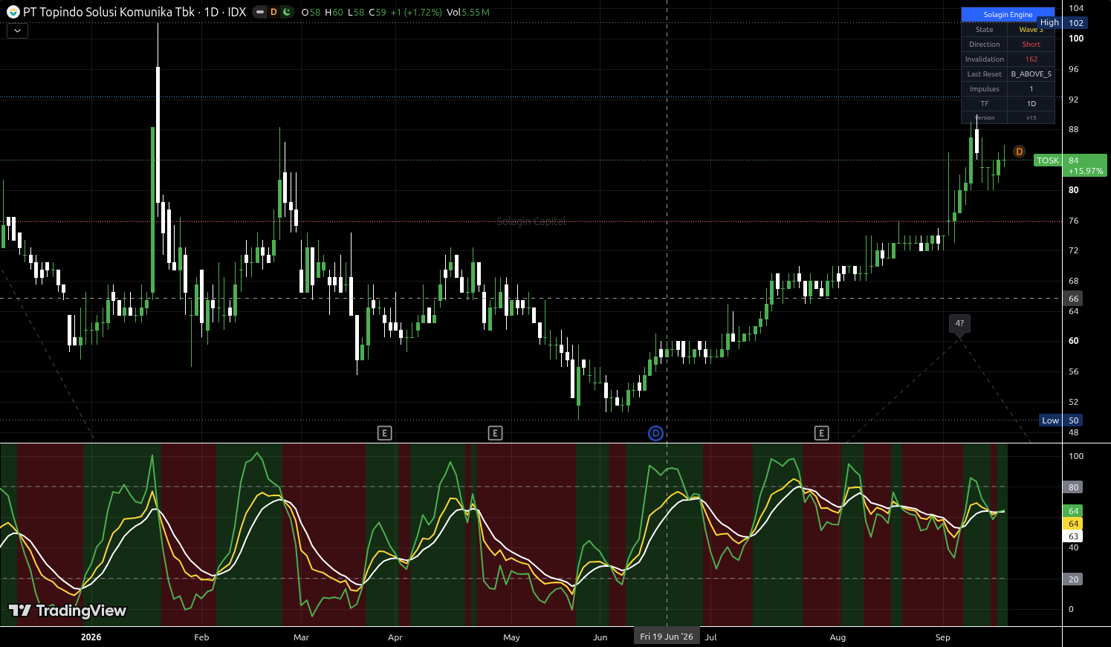
Task: Click the "B_ABOVE_5" value
Action: (x=1031, y=74)
